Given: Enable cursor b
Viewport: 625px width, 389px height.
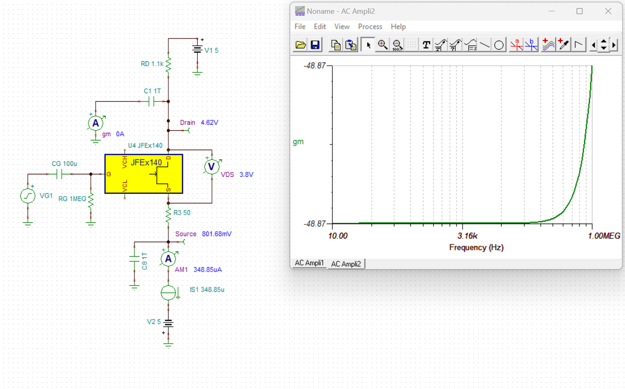Looking at the screenshot, I should tap(531, 45).
